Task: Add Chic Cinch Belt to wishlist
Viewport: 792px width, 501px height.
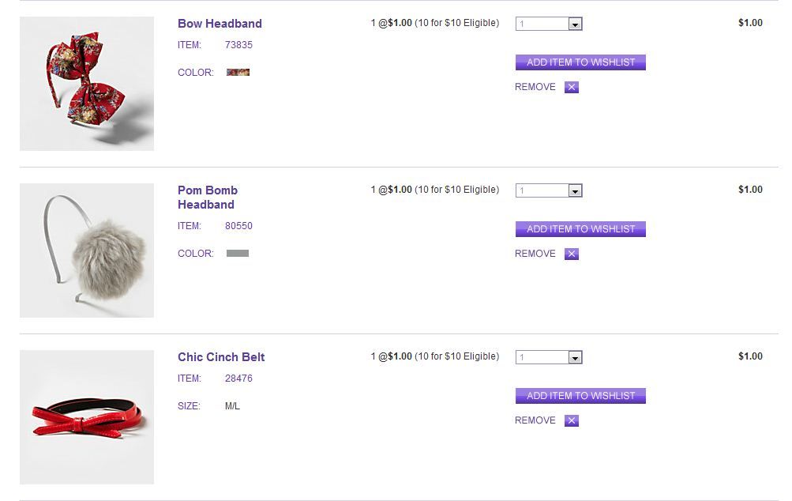Action: (580, 396)
